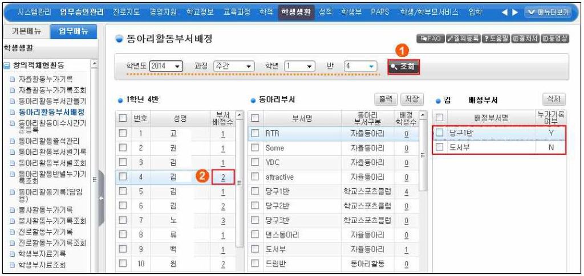This screenshot has width=584, height=276.
Task: Click the student list vertical scrollbar
Action: point(240,182)
